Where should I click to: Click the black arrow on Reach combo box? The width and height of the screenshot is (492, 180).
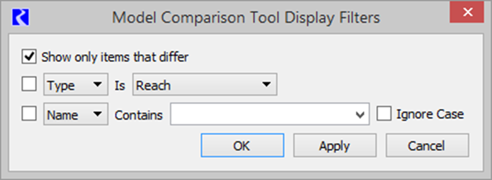point(267,85)
